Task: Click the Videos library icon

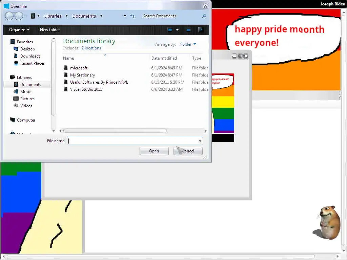Action: coord(16,106)
